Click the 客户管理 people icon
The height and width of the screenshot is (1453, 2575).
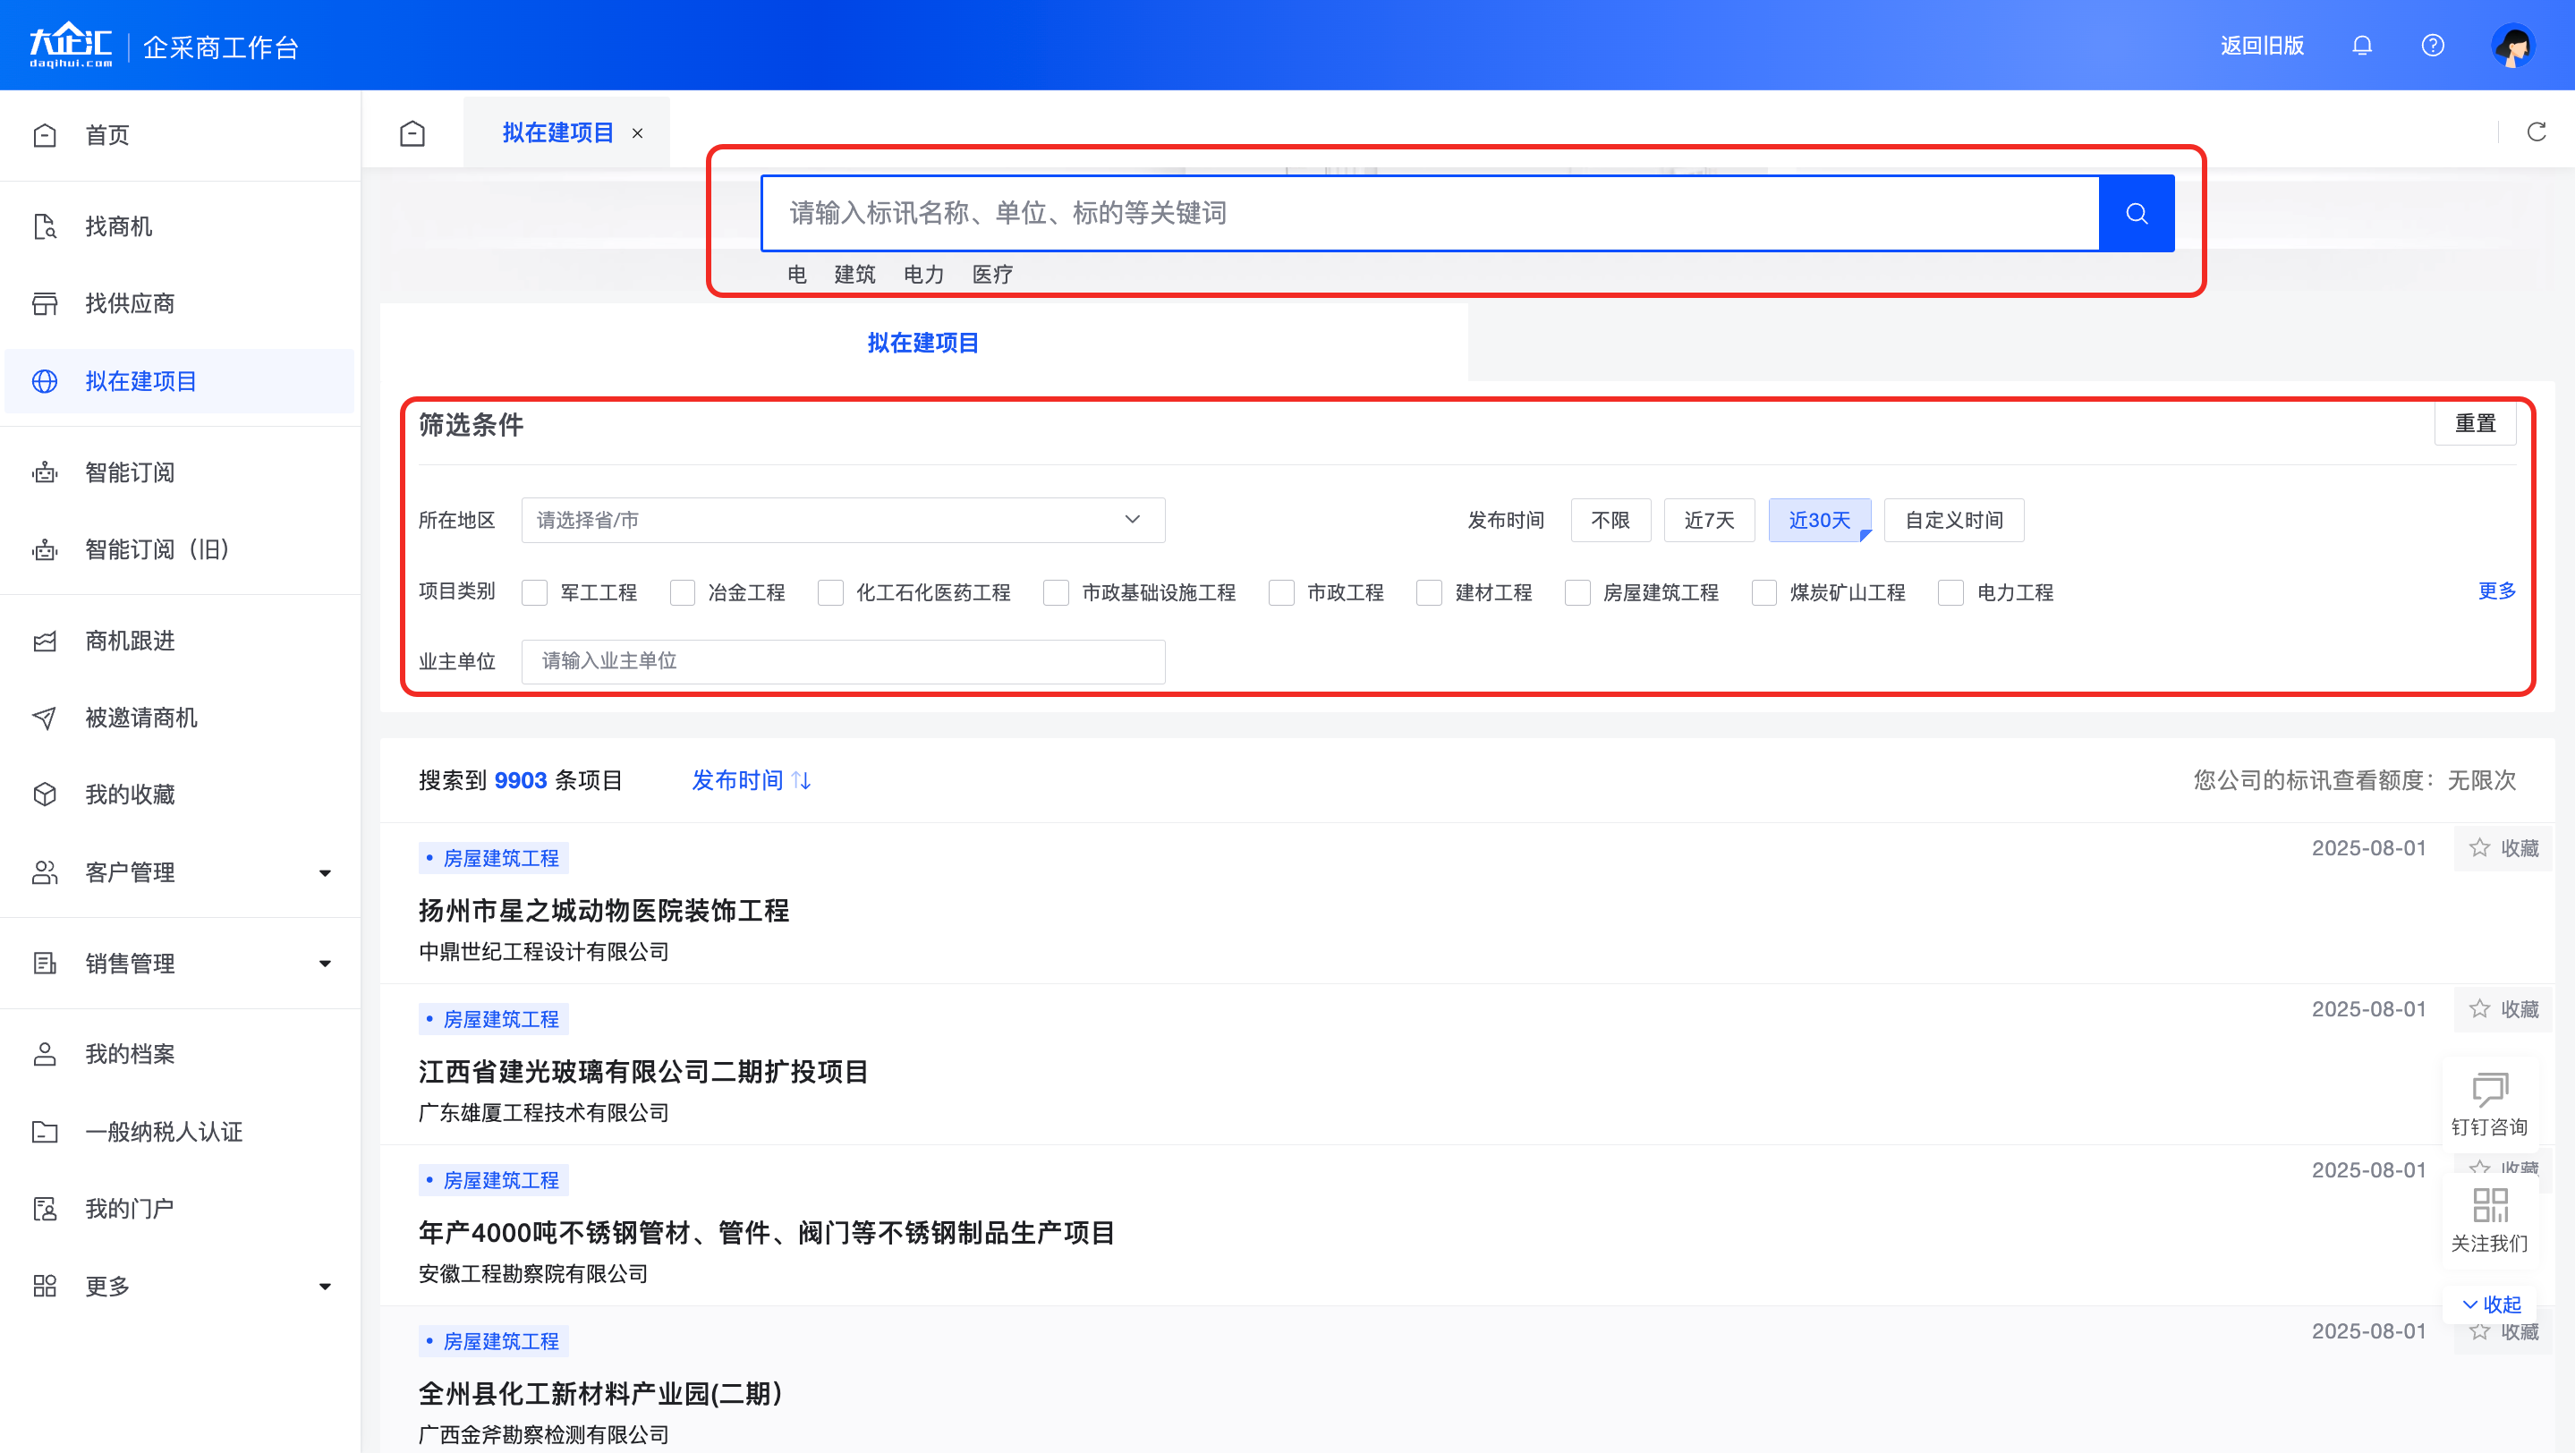coord(45,872)
